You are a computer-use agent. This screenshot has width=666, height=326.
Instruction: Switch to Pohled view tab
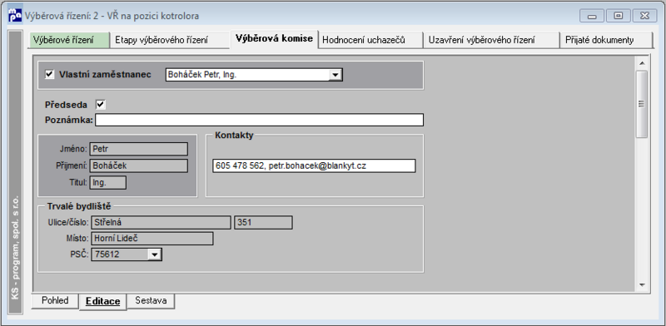point(55,300)
